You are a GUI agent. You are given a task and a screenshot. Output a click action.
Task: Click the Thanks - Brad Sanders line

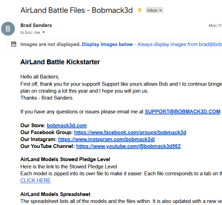pyautogui.click(x=47, y=98)
